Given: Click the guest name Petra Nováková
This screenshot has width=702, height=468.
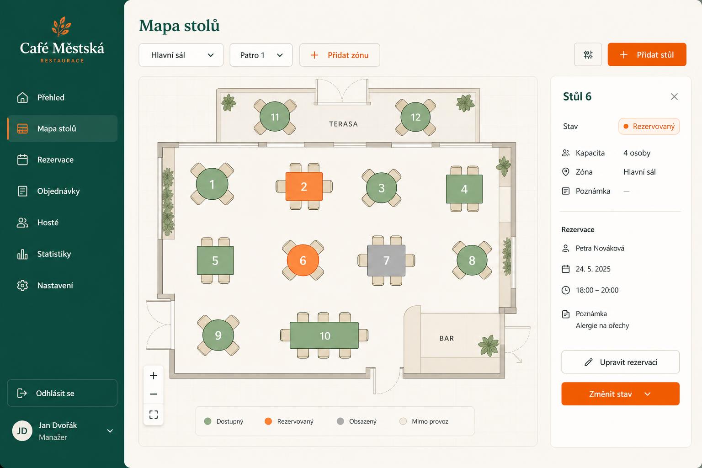Looking at the screenshot, I should click(x=600, y=248).
